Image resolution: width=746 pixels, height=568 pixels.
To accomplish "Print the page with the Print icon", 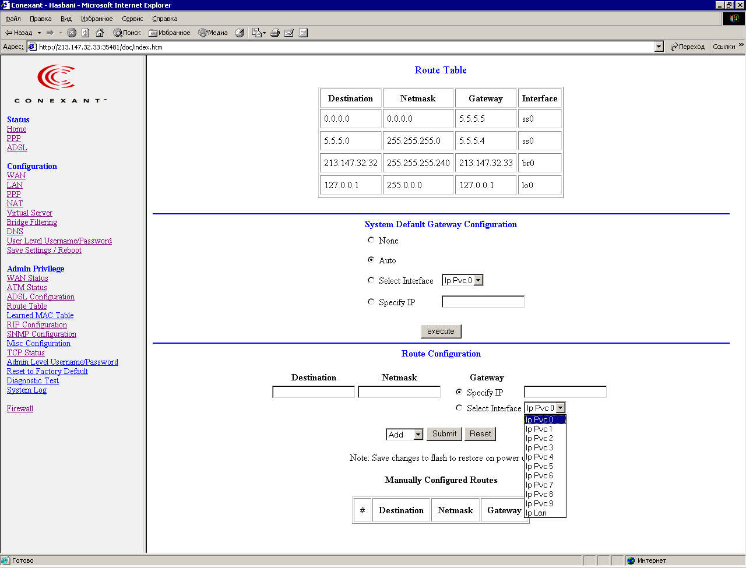I will point(275,33).
